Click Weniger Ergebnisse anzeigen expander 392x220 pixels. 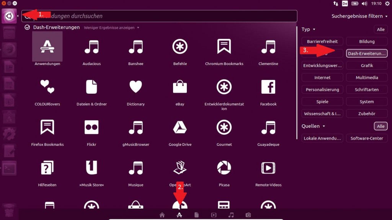[111, 28]
